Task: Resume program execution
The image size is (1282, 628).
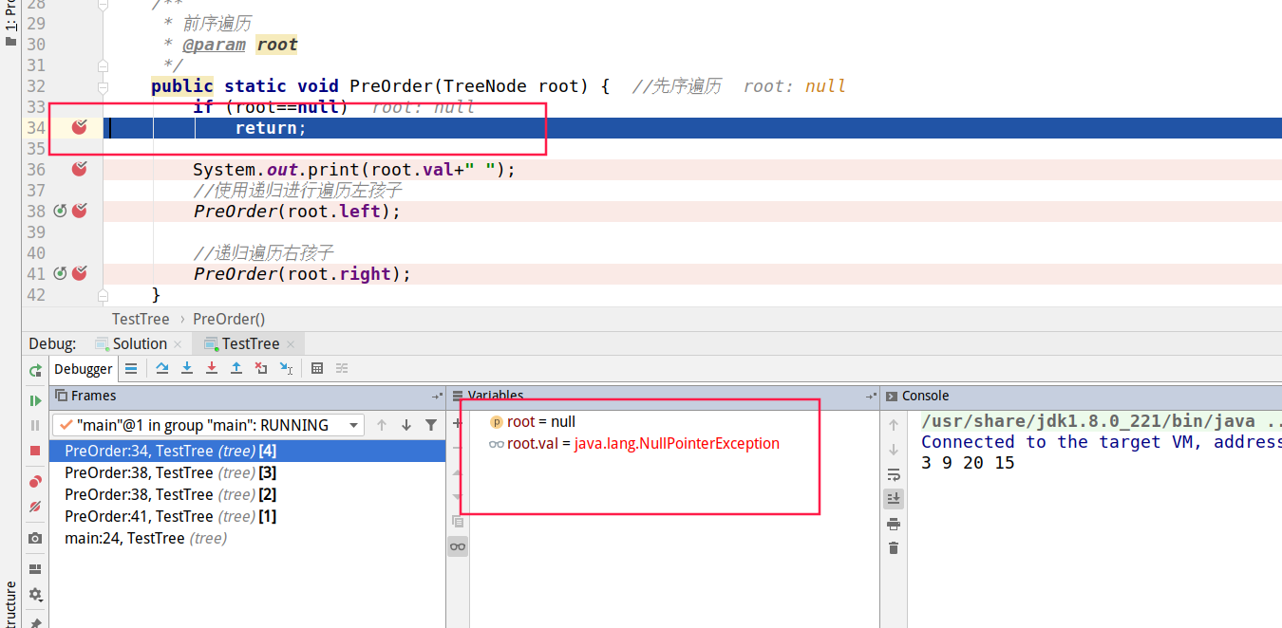Action: pyautogui.click(x=35, y=401)
